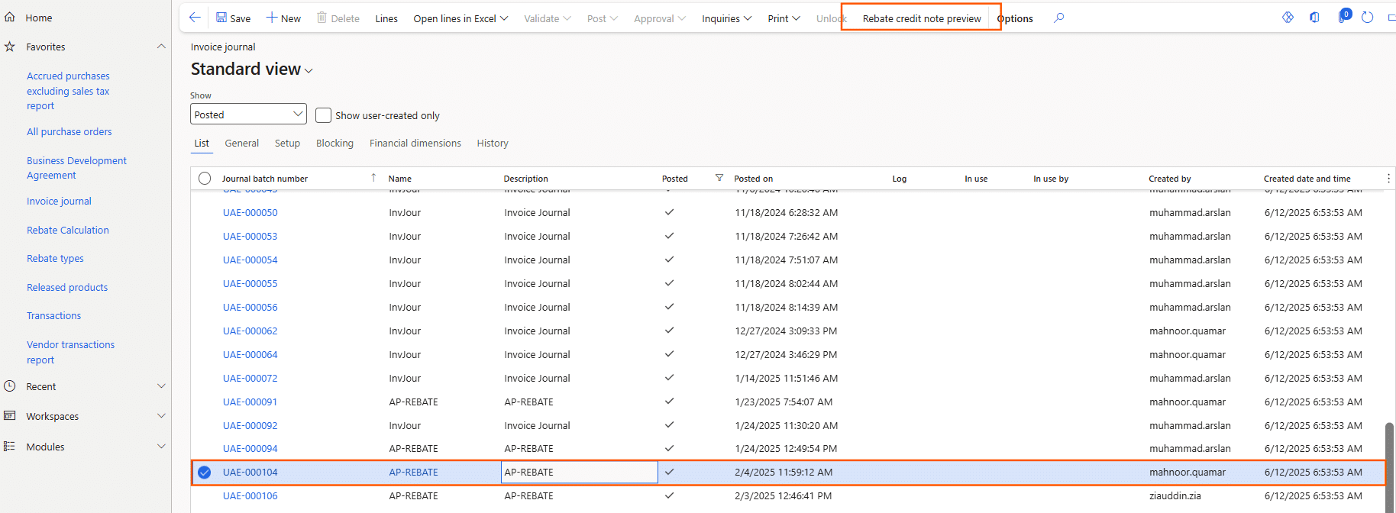Viewport: 1396px width, 513px height.
Task: Deselect the checked UAE-000104 row marker
Action: (205, 473)
